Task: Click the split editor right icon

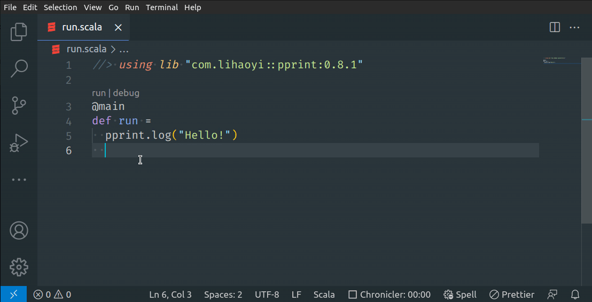Action: click(555, 28)
